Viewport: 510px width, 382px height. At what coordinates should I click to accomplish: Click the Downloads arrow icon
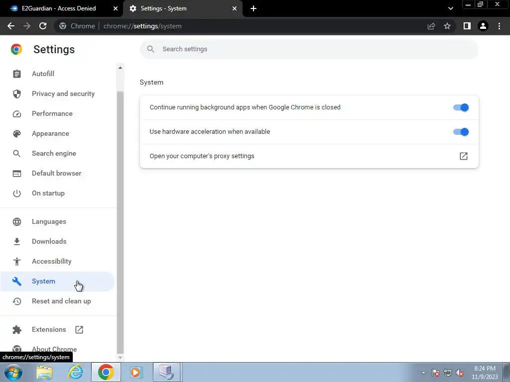coord(16,241)
